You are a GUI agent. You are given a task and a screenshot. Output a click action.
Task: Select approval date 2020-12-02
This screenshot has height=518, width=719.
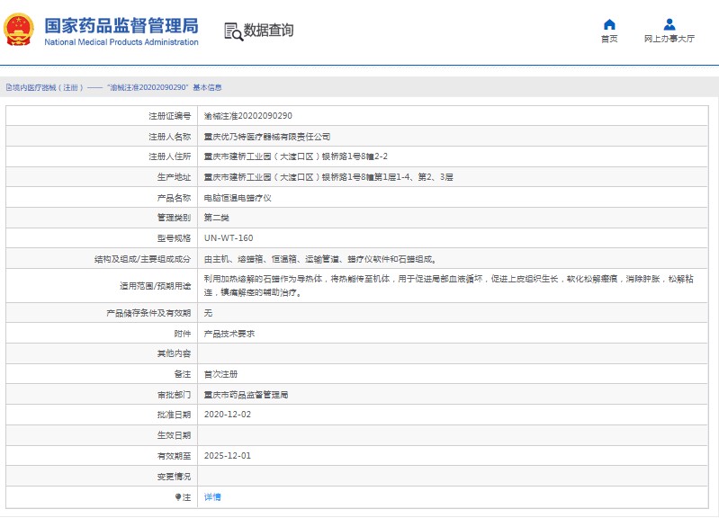pos(228,415)
